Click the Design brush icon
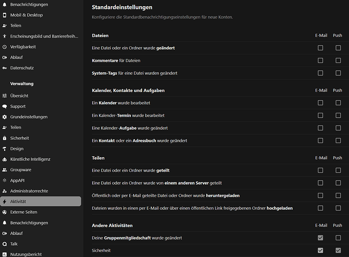 point(5,149)
